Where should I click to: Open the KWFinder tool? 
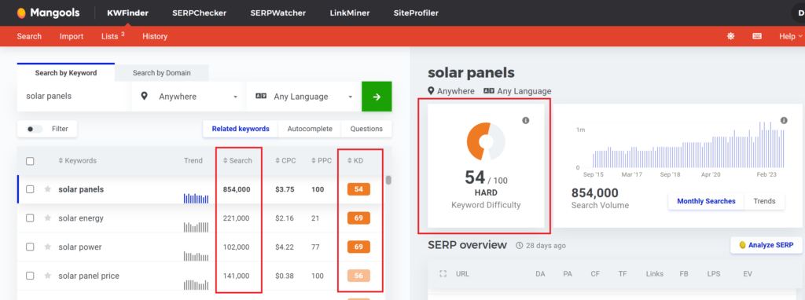click(x=128, y=13)
